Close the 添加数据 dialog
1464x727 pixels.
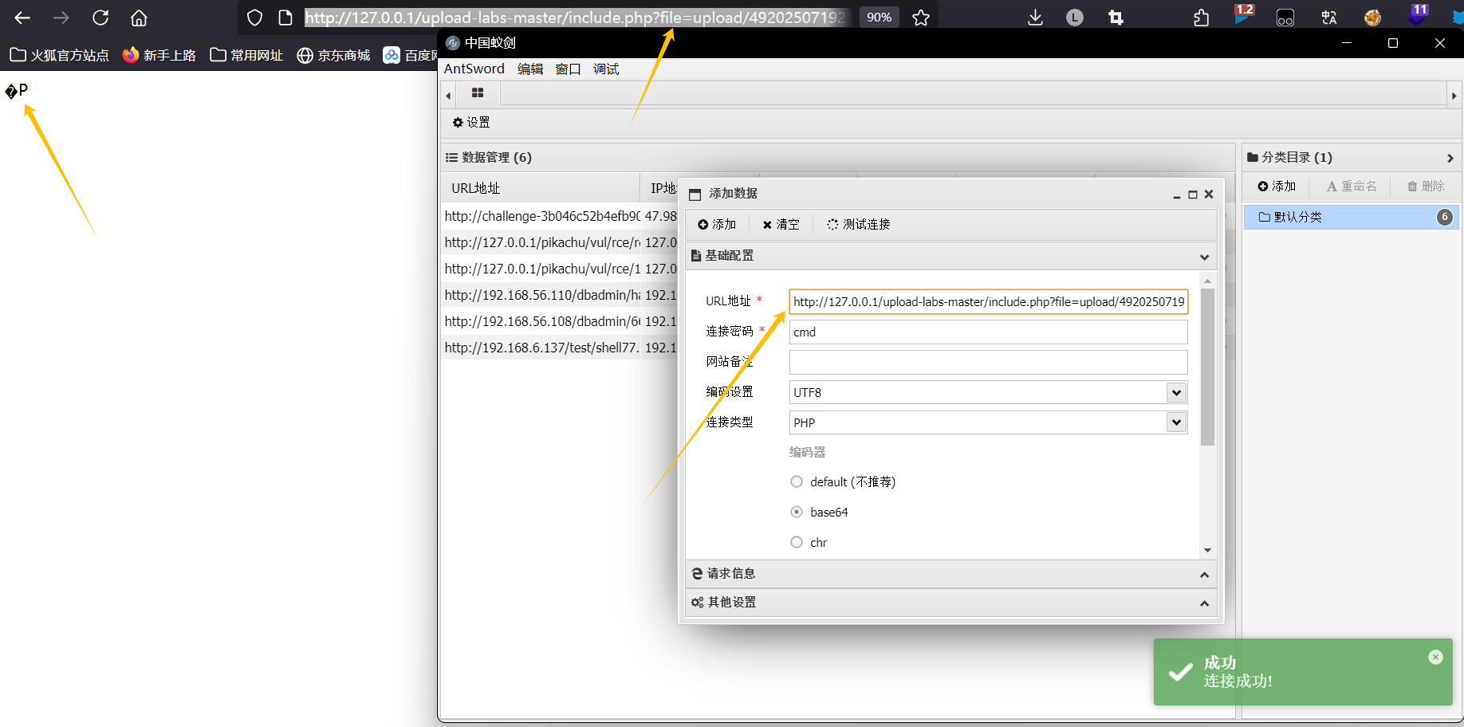click(x=1209, y=195)
